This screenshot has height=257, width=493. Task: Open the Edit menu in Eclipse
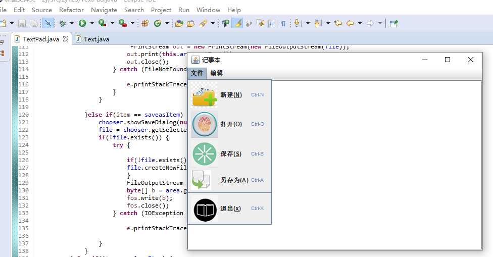click(19, 10)
